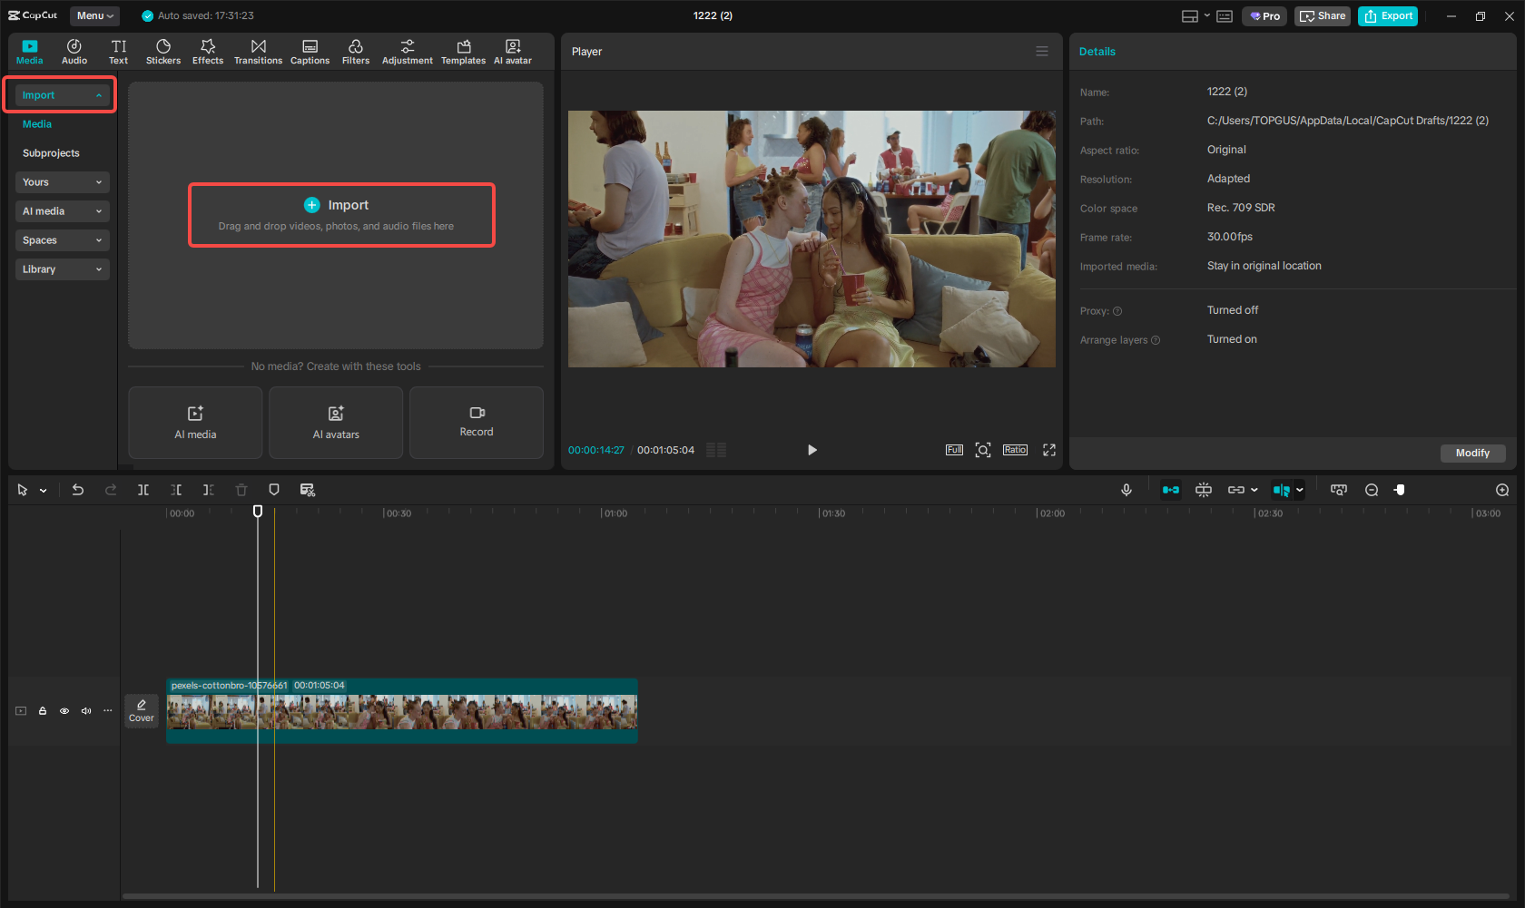The height and width of the screenshot is (908, 1525).
Task: Hide the video track with the eye toggle
Action: pos(64,711)
